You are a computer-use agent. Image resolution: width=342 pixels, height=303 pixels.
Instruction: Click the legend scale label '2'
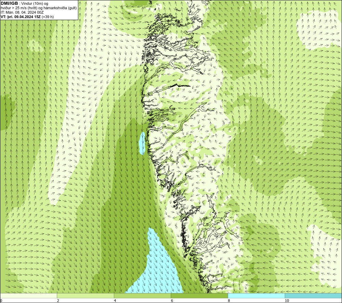click(x=58, y=301)
